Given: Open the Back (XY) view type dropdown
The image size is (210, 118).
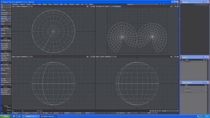Looking at the screenshot, I should pyautogui.click(x=16, y=57).
